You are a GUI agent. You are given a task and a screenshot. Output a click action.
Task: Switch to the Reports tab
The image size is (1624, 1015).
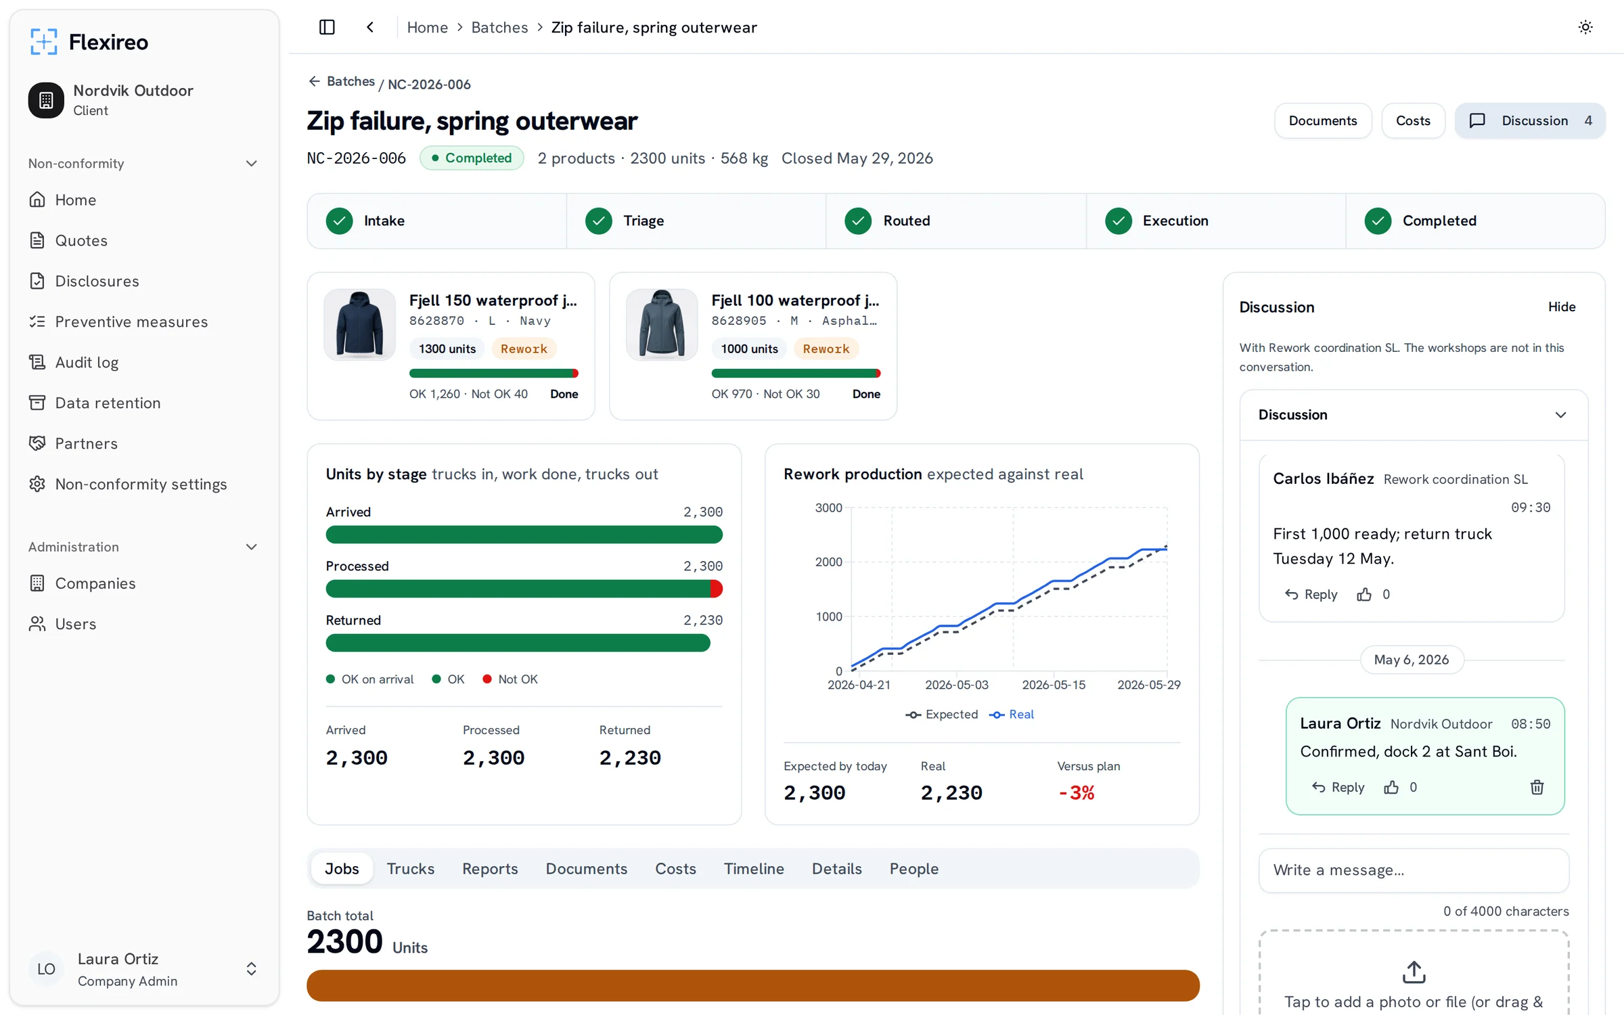pos(490,869)
